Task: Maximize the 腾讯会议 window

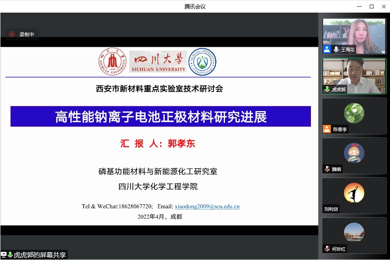Action: click(371, 6)
